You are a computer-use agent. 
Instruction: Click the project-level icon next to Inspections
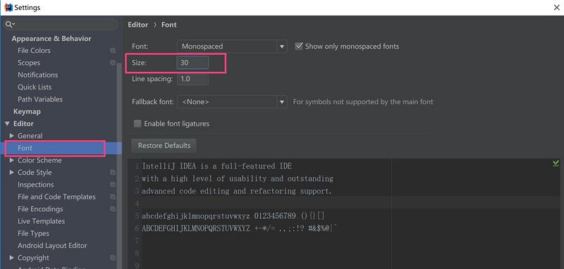113,184
